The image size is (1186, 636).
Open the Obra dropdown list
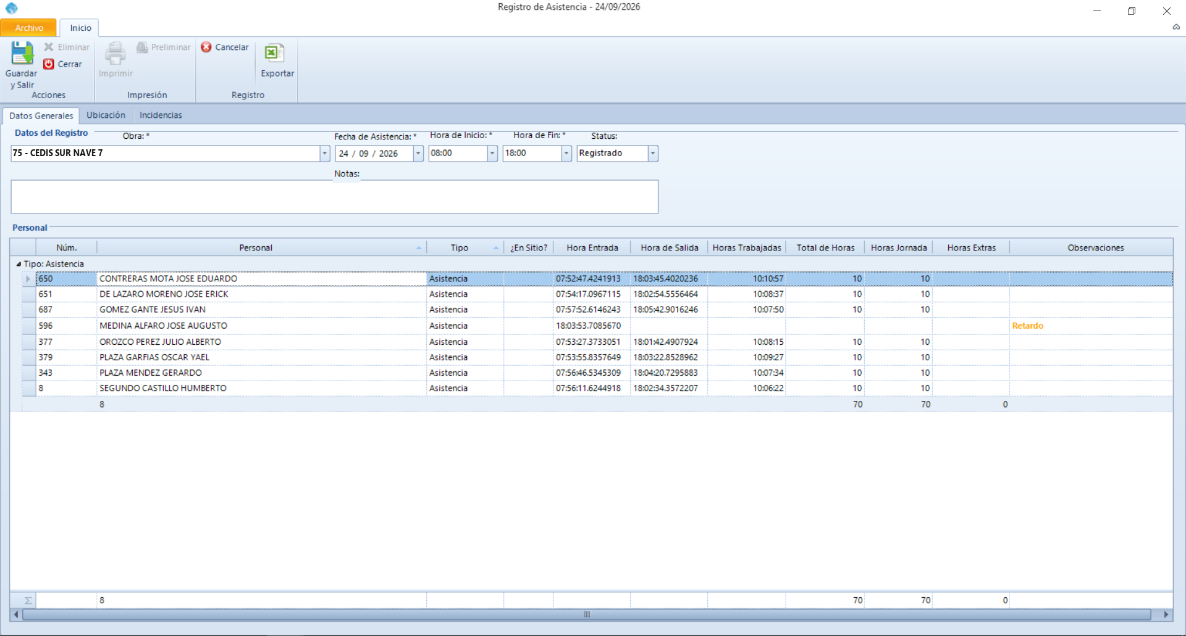(324, 153)
